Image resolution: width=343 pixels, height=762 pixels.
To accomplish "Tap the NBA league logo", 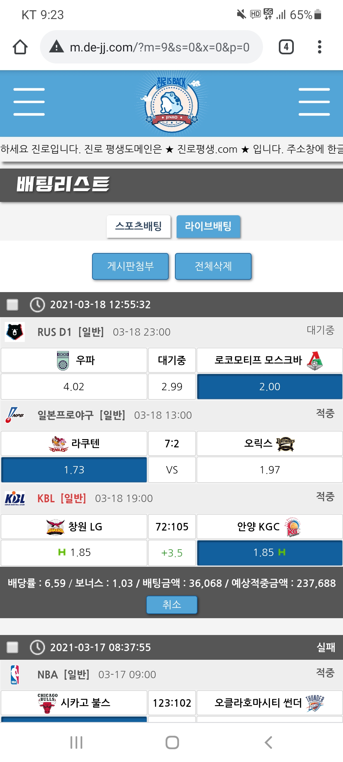I will pyautogui.click(x=15, y=674).
